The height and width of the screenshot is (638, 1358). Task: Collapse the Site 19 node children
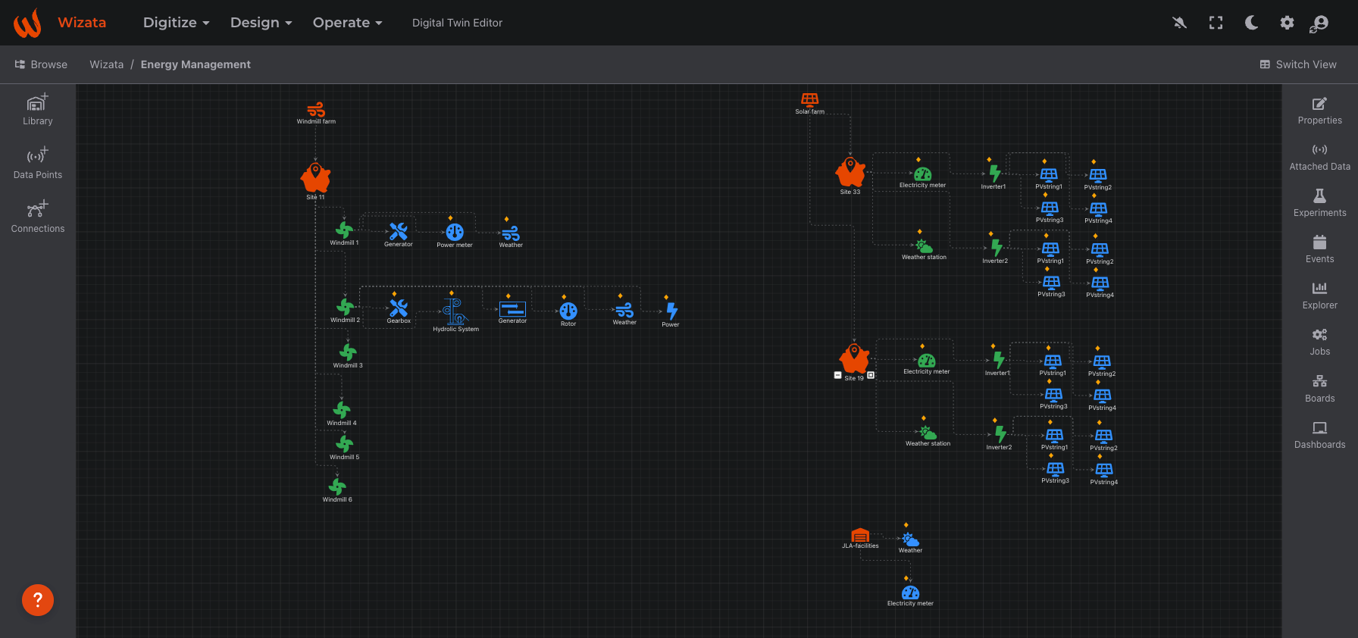(x=837, y=375)
